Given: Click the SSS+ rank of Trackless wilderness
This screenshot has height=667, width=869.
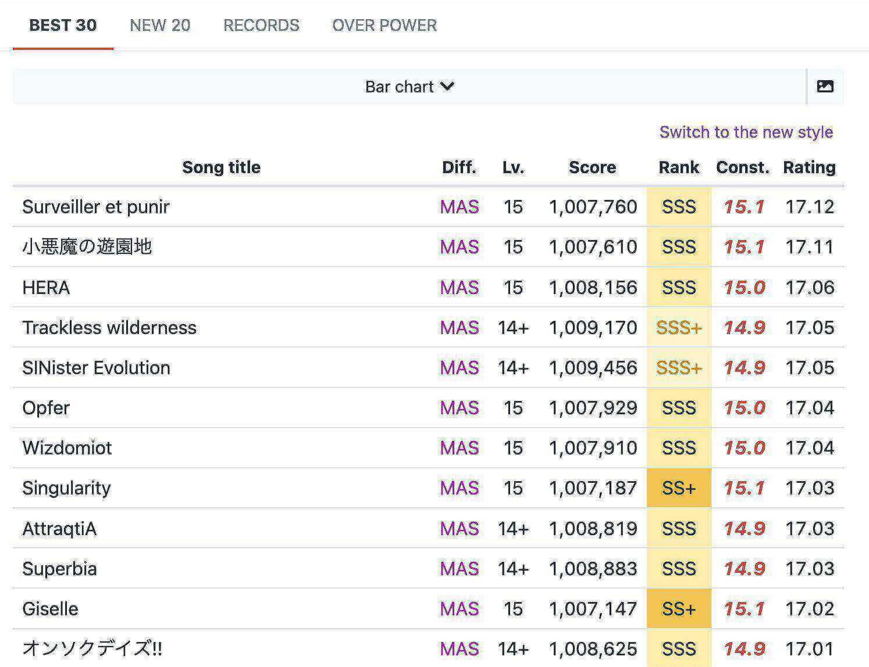Looking at the screenshot, I should [x=679, y=328].
